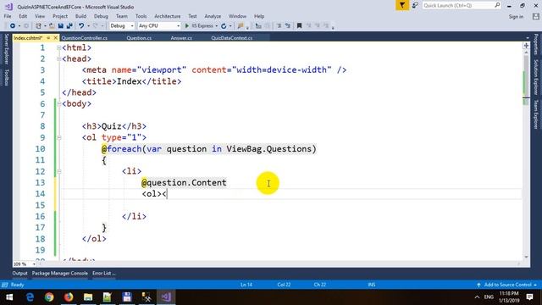Open the zoom percentage dropdown

coord(34,264)
